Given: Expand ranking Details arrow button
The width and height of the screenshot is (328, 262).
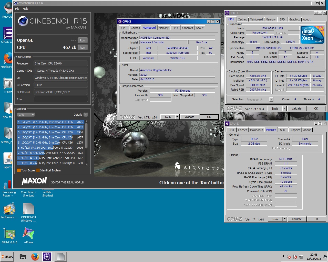Looking at the screenshot, I should coord(86,115).
